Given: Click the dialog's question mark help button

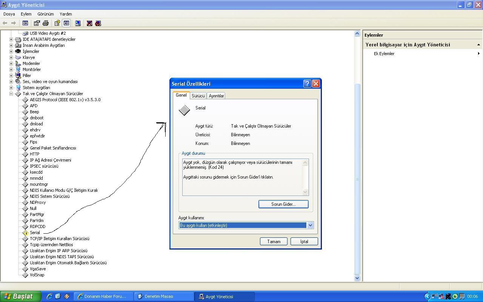Looking at the screenshot, I should [x=307, y=84].
